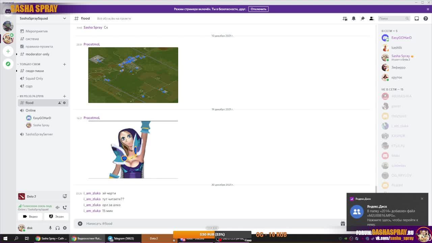Click the Экран screen share button
The image size is (432, 243).
point(56,217)
